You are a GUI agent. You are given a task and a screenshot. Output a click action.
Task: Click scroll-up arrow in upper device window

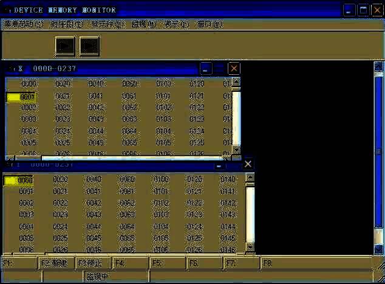236,81
